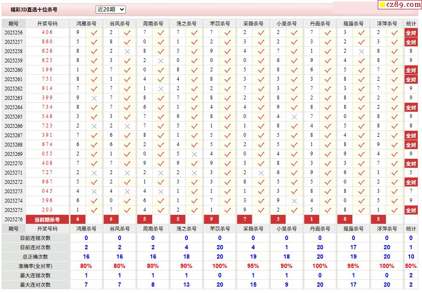Click the 全对 badge in row 2025275

coord(411,210)
